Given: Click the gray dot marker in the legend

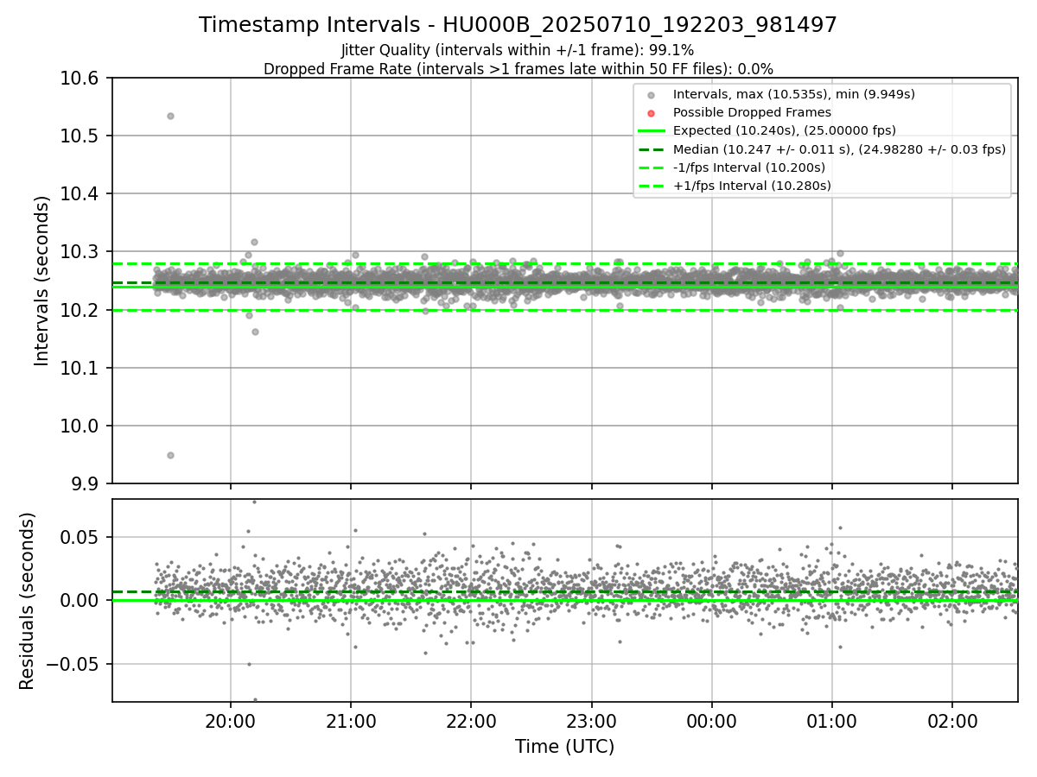Looking at the screenshot, I should pyautogui.click(x=651, y=94).
